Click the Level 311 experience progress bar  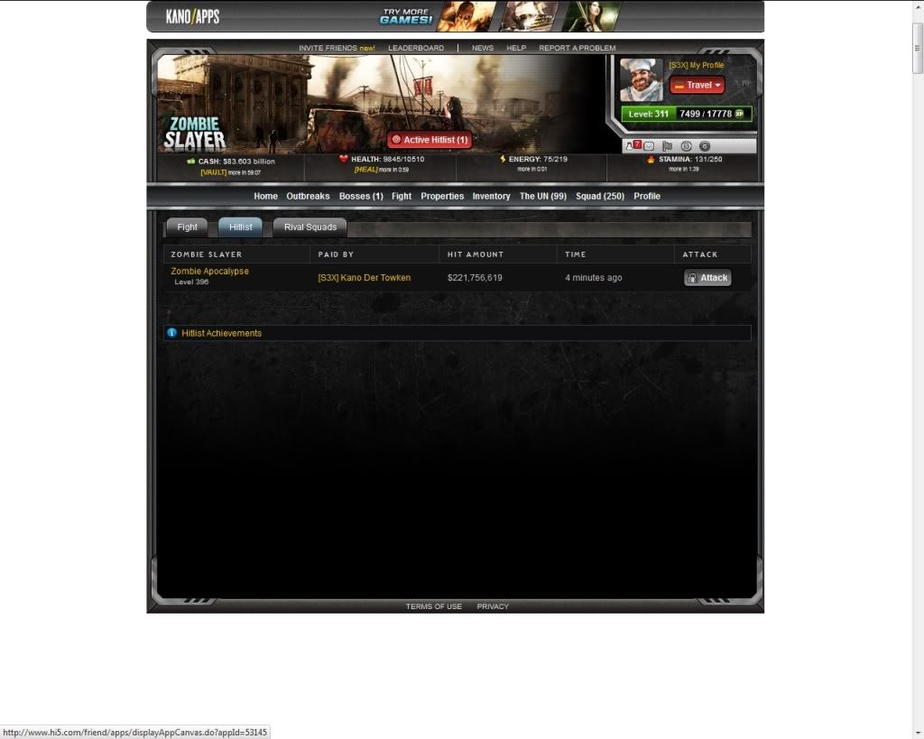click(687, 114)
